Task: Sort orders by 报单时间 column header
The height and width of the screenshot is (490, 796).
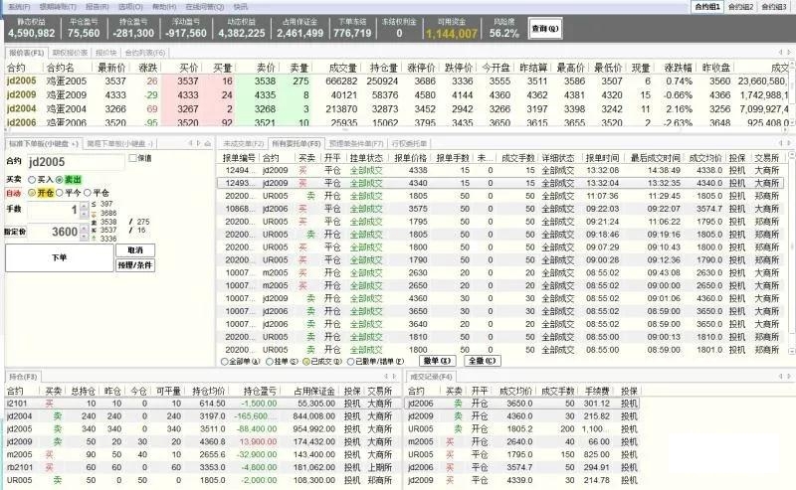Action: tap(603, 158)
